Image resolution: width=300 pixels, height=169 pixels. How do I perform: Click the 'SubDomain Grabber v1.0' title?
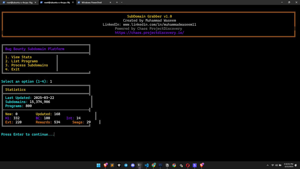point(149,16)
